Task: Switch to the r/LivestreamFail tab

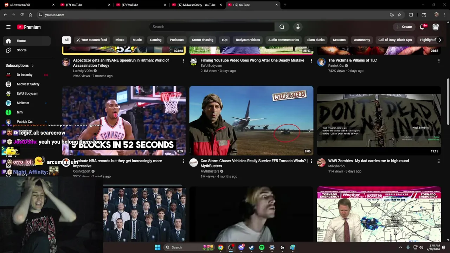Action: tap(29, 5)
